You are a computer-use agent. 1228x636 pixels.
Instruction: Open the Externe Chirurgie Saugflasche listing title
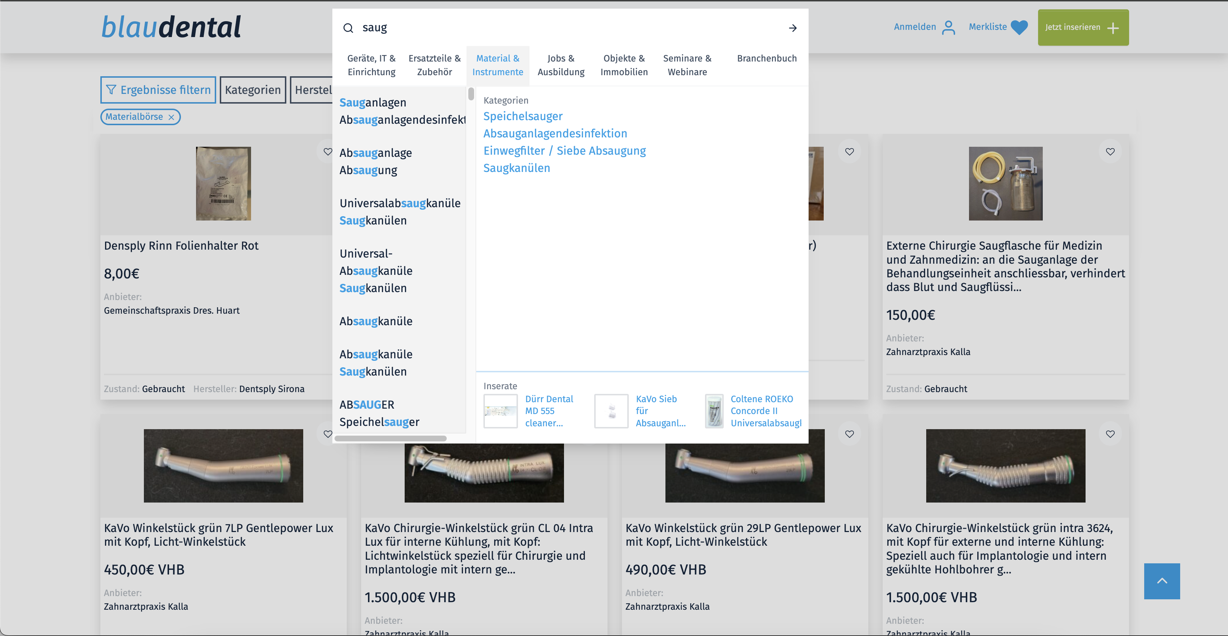[x=1005, y=267]
